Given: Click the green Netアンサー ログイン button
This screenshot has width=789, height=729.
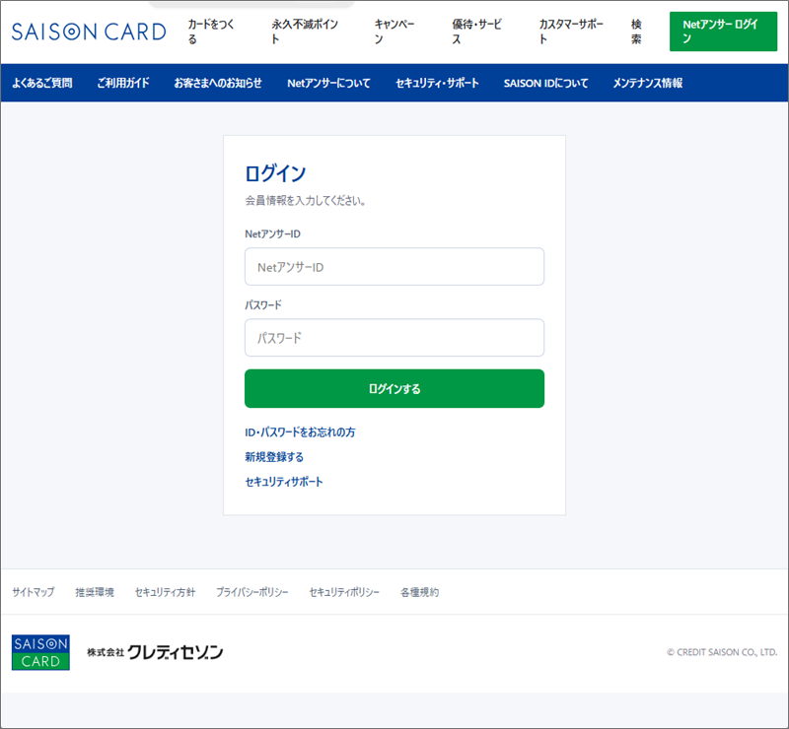Looking at the screenshot, I should (723, 32).
